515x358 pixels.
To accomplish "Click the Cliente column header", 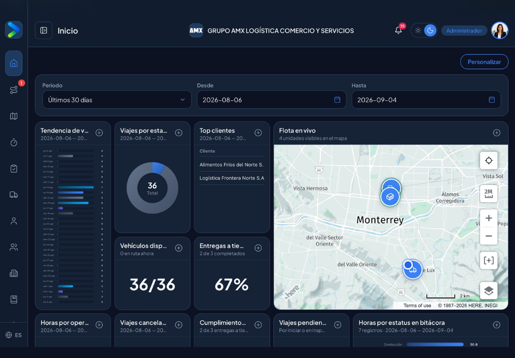I will pos(207,151).
